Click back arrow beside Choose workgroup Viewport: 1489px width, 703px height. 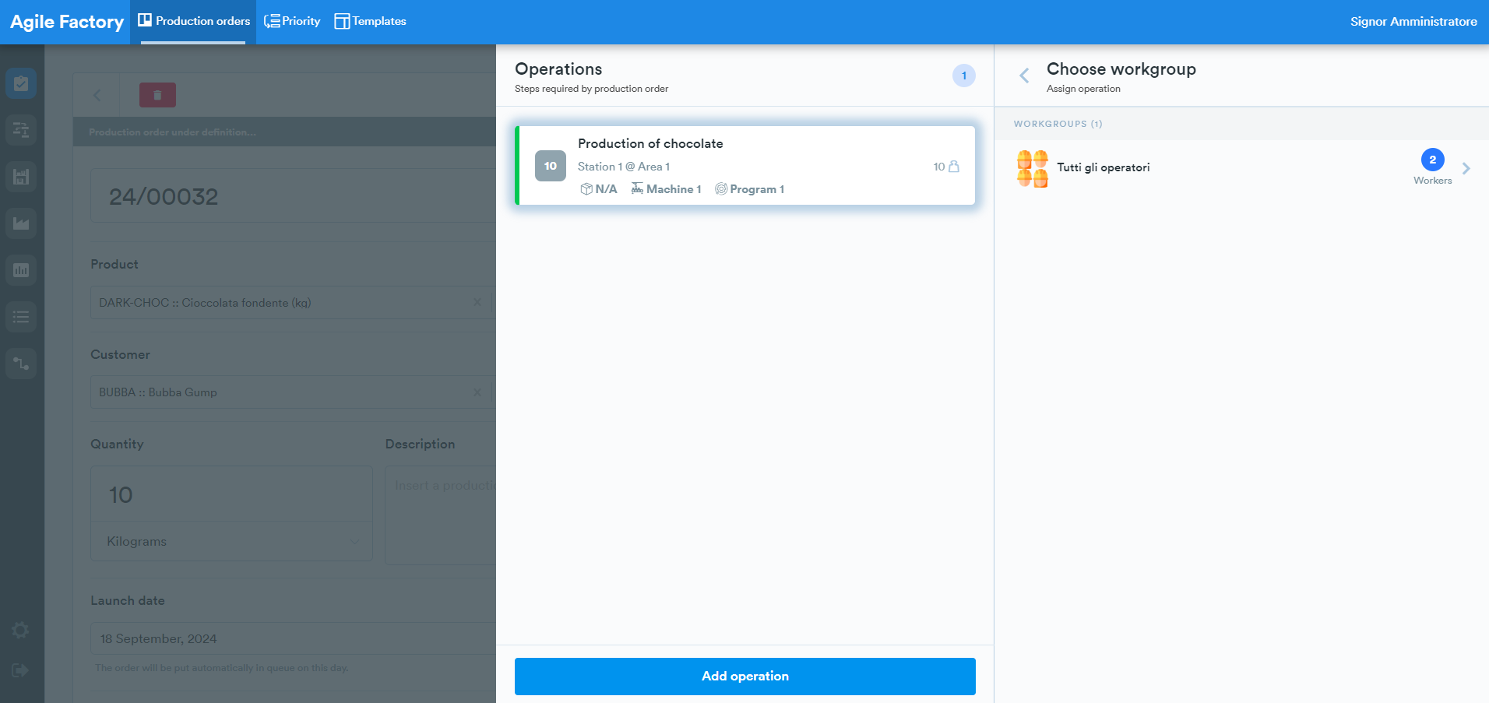coord(1024,76)
